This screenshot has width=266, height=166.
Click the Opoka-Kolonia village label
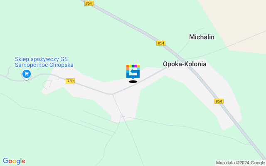tap(185, 64)
